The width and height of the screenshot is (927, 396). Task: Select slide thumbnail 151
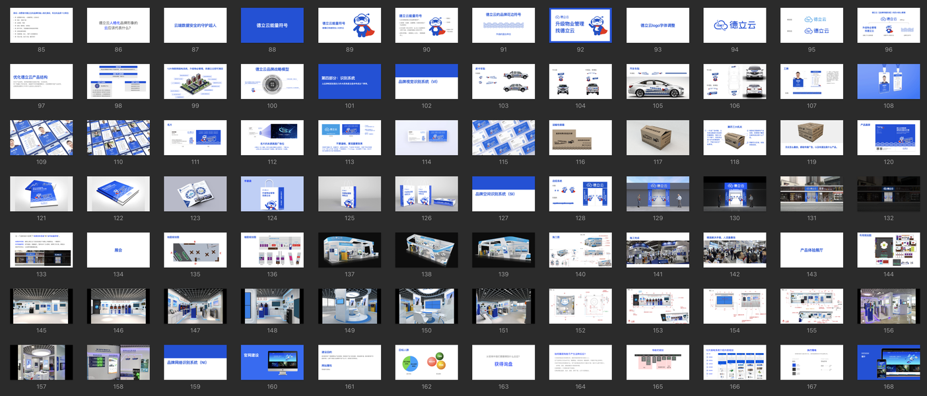click(504, 306)
